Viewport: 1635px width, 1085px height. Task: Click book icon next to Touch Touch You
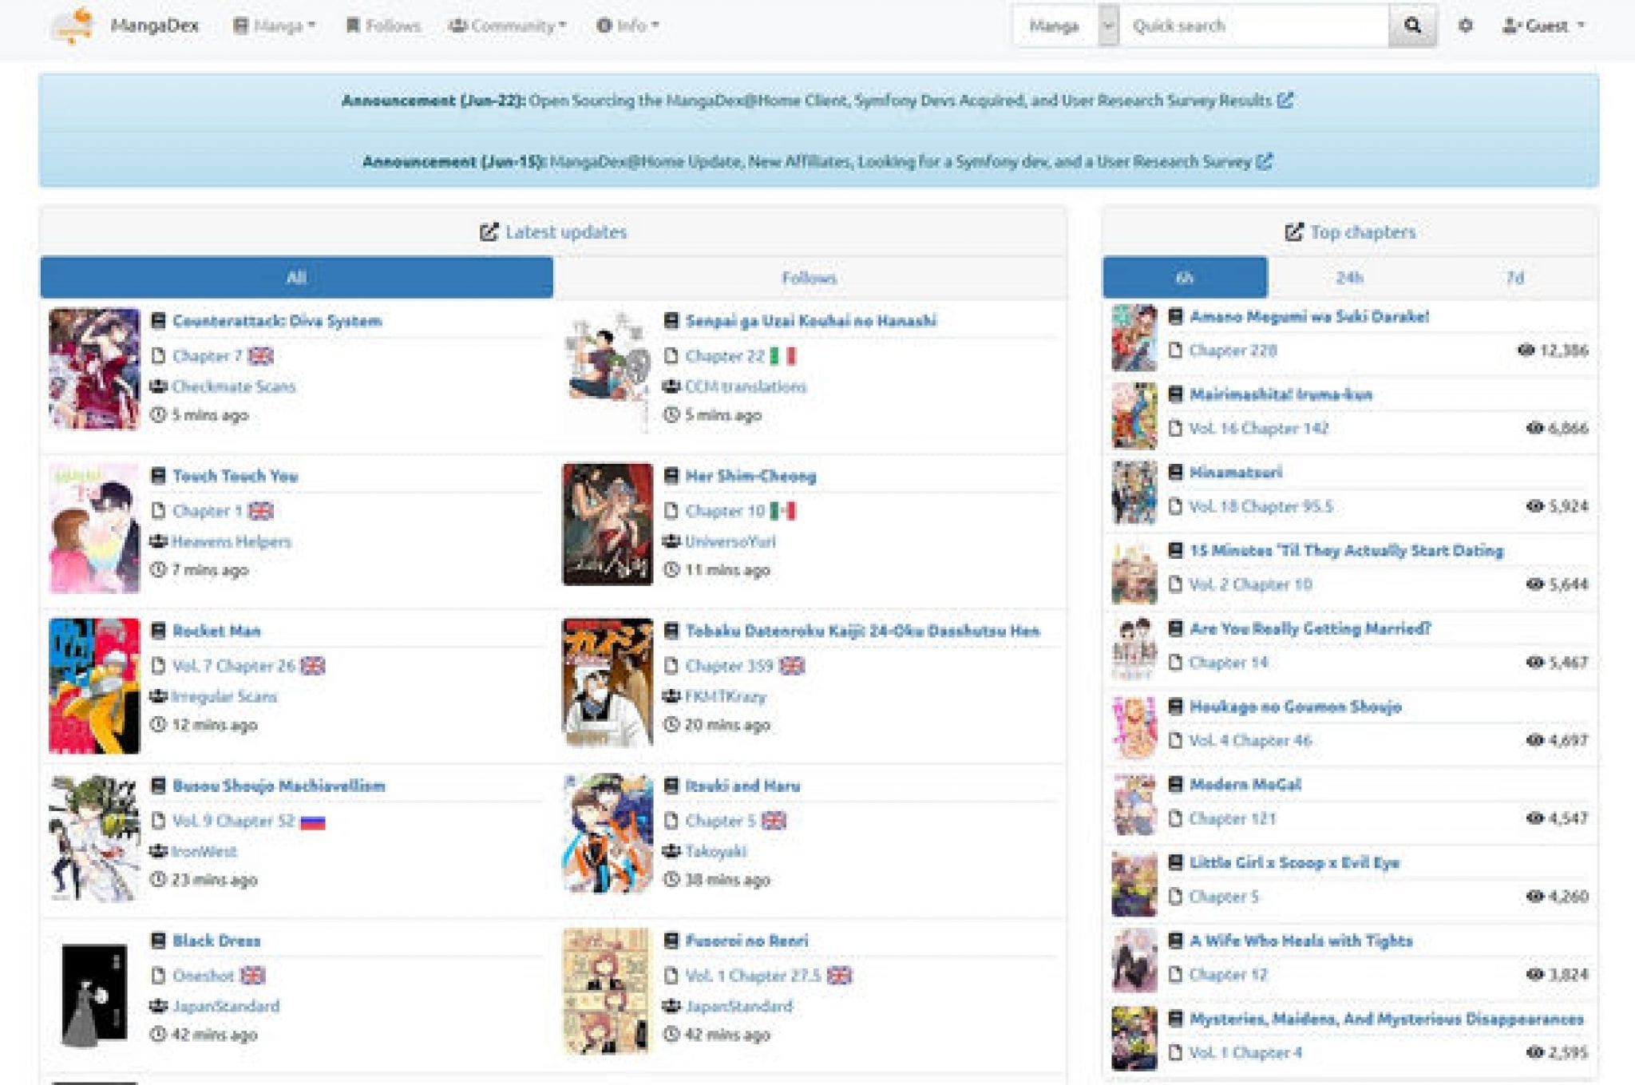tap(158, 476)
